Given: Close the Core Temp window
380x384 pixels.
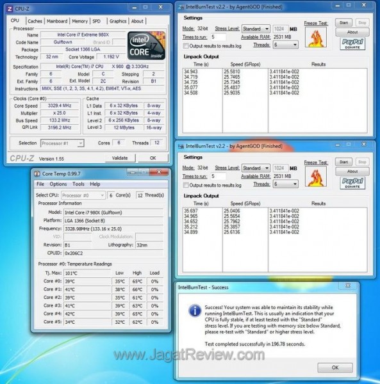Looking at the screenshot, I should click(159, 172).
